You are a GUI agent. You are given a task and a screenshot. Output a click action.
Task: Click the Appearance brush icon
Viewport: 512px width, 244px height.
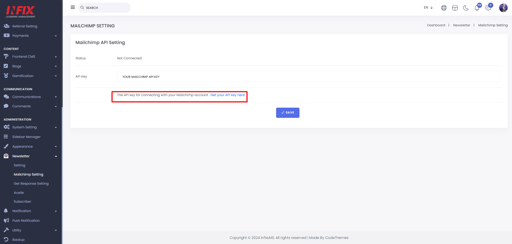click(x=6, y=146)
